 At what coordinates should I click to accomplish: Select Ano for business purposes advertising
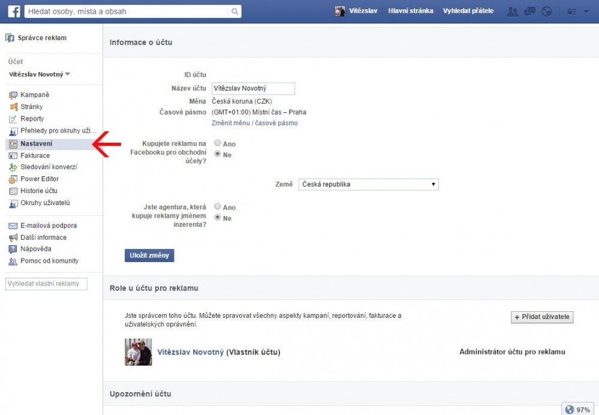(x=218, y=144)
